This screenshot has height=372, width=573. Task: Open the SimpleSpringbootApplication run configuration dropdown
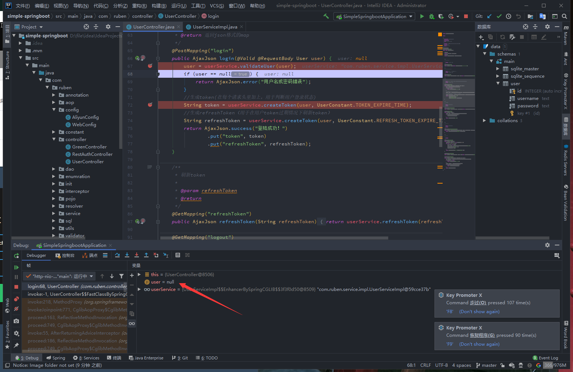point(375,16)
